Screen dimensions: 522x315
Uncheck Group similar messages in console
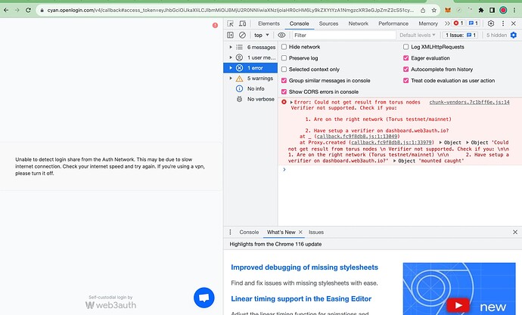pyautogui.click(x=284, y=80)
